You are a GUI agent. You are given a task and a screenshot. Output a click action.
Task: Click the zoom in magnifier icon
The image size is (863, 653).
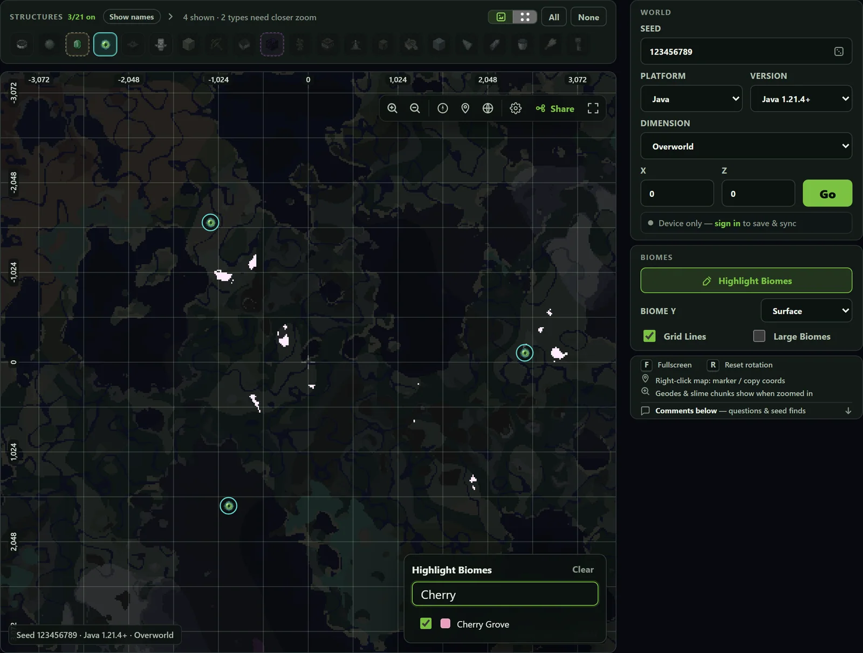pos(392,108)
